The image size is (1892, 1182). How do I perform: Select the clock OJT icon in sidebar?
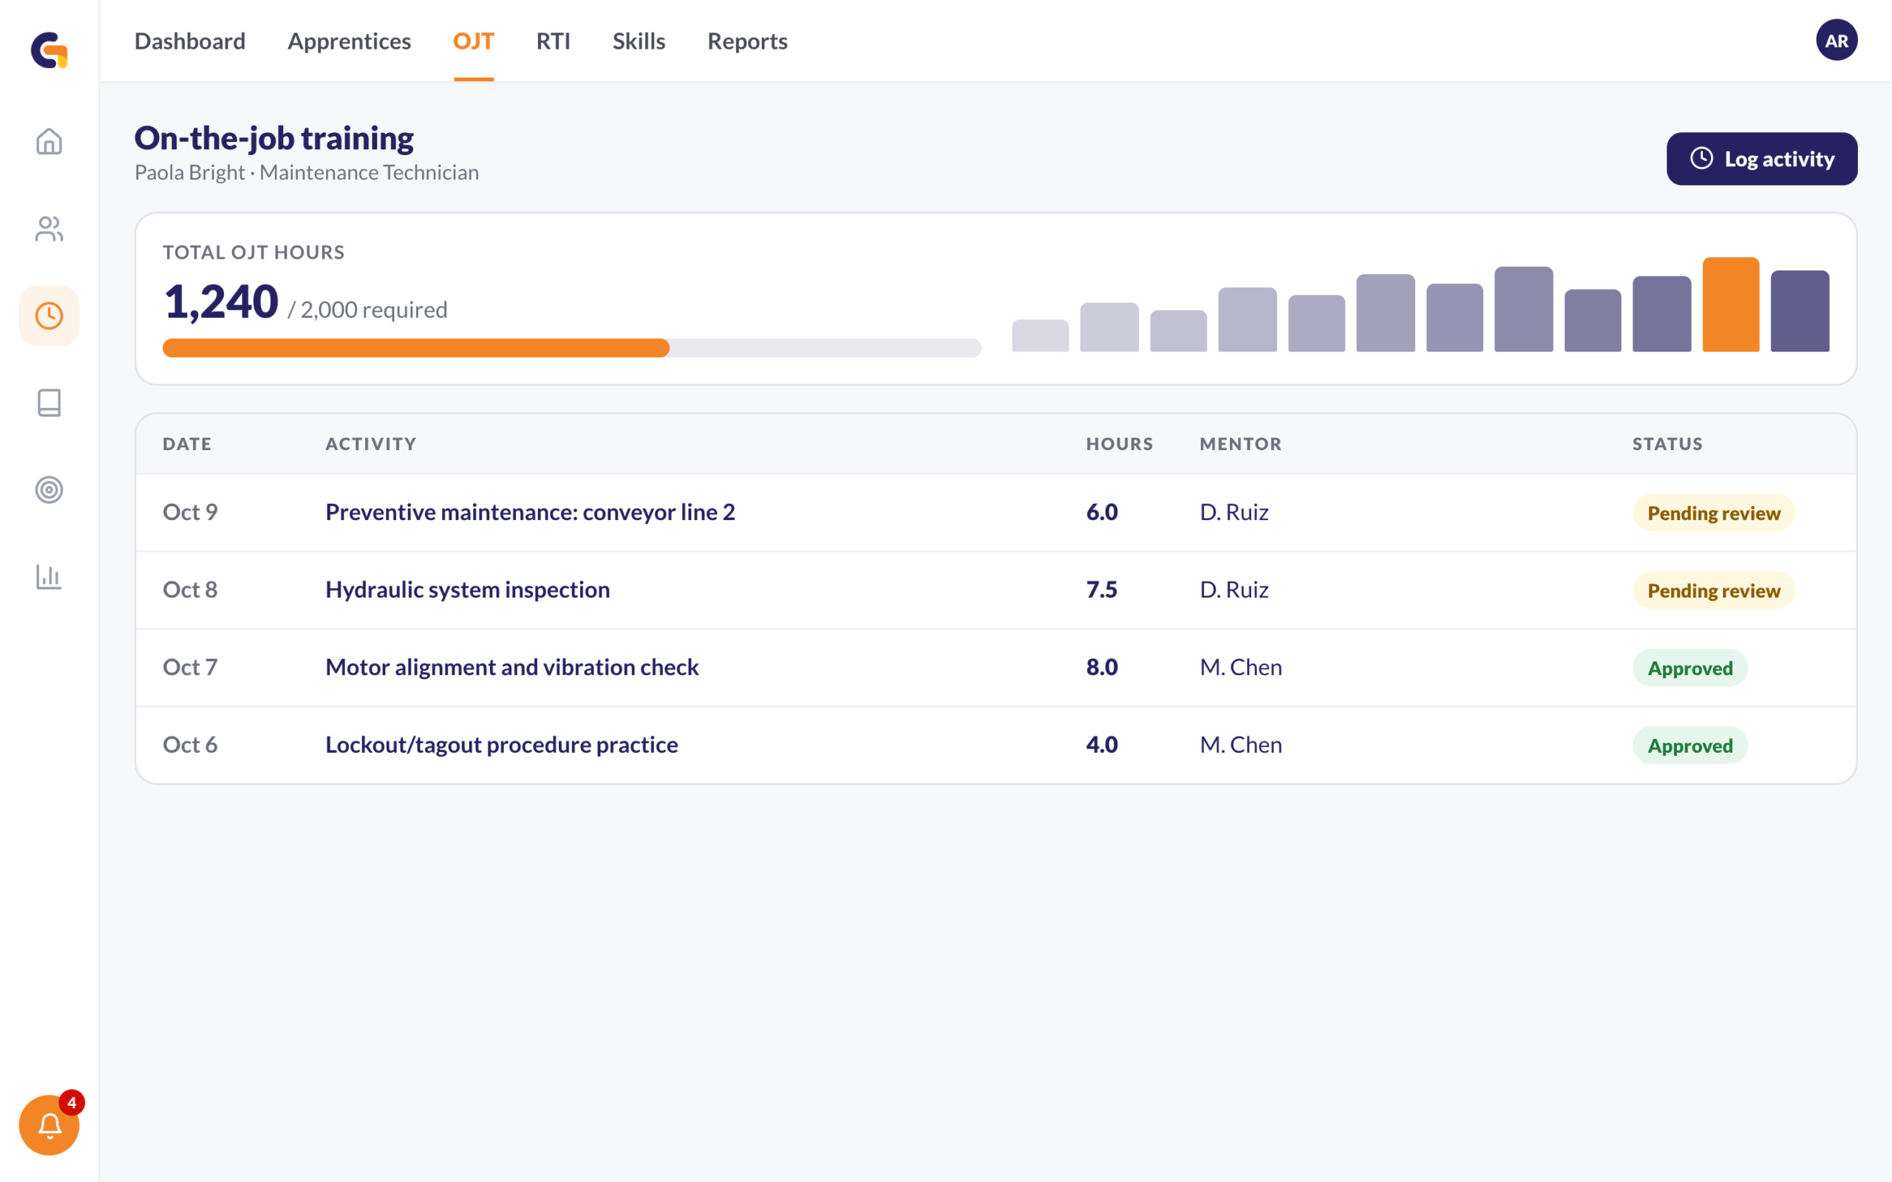click(50, 316)
